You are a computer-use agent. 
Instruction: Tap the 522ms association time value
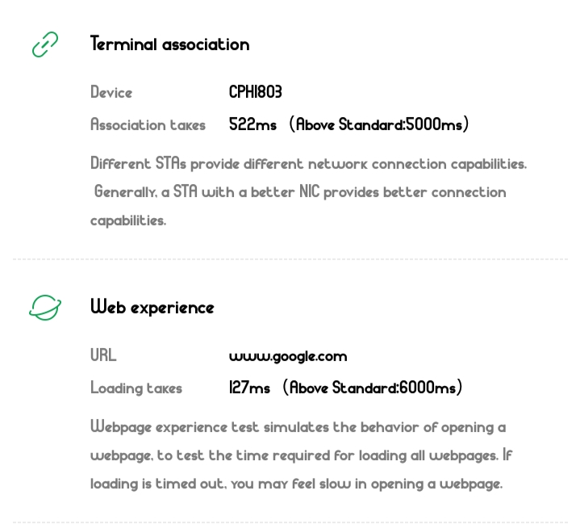click(252, 124)
